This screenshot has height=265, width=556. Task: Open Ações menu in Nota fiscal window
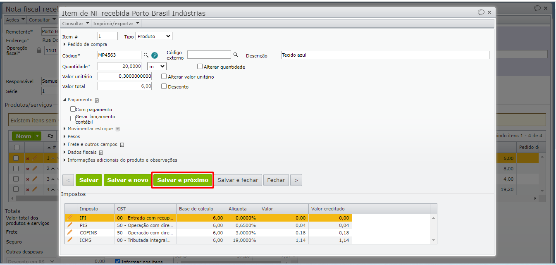point(15,20)
